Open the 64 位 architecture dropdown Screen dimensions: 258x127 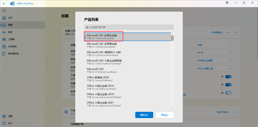click(214, 53)
